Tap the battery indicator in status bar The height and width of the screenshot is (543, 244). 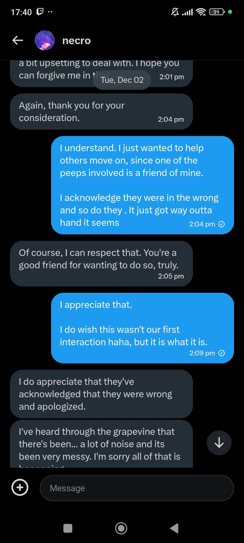(x=217, y=12)
